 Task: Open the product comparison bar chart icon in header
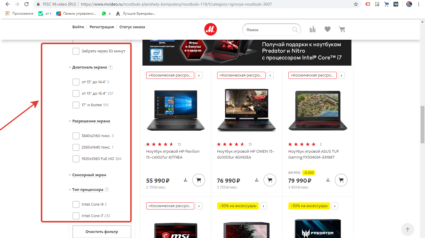(x=313, y=29)
